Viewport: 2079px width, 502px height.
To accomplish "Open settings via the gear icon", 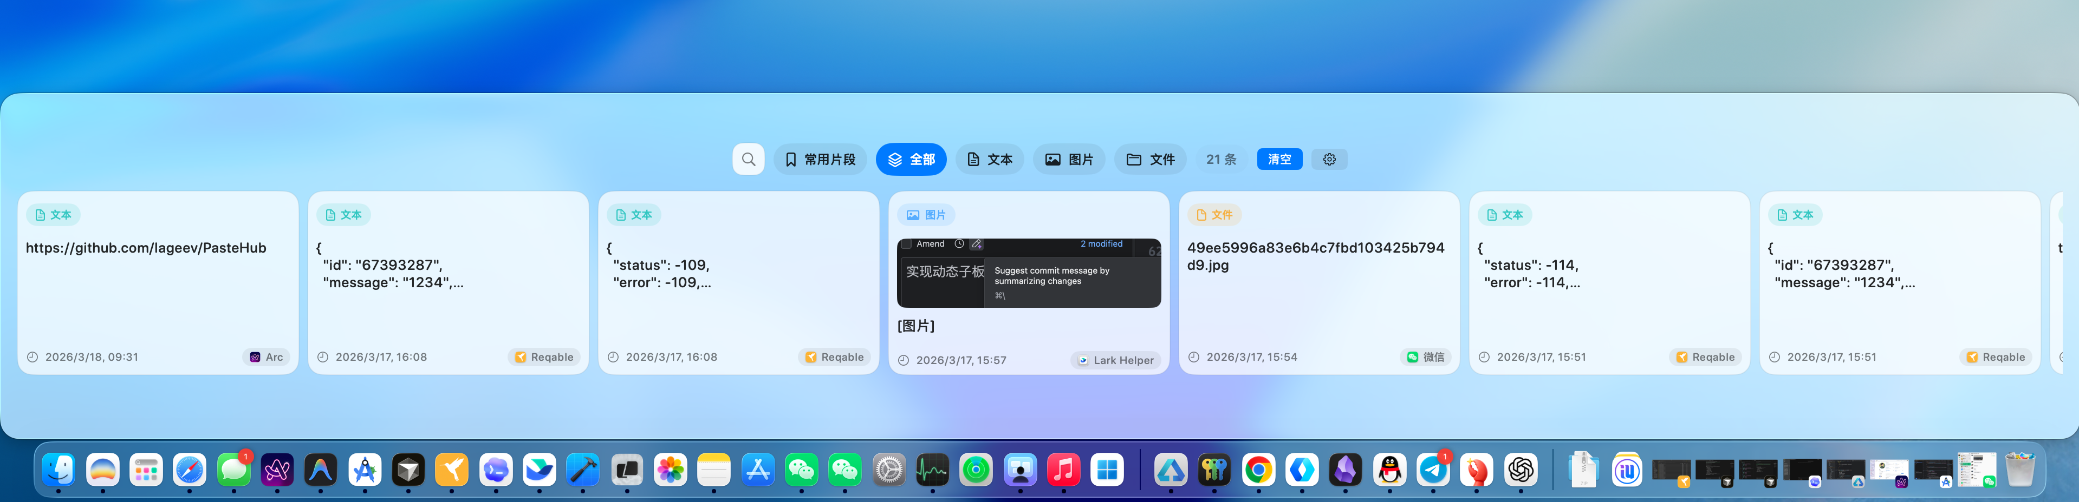I will 1328,160.
